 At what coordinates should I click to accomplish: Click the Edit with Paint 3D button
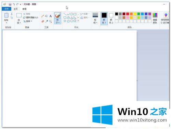click(165, 18)
